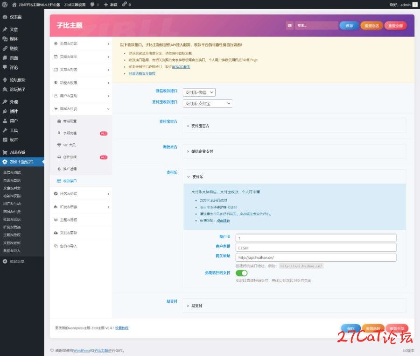Click the 创作分成 submenu icon

(x=59, y=157)
